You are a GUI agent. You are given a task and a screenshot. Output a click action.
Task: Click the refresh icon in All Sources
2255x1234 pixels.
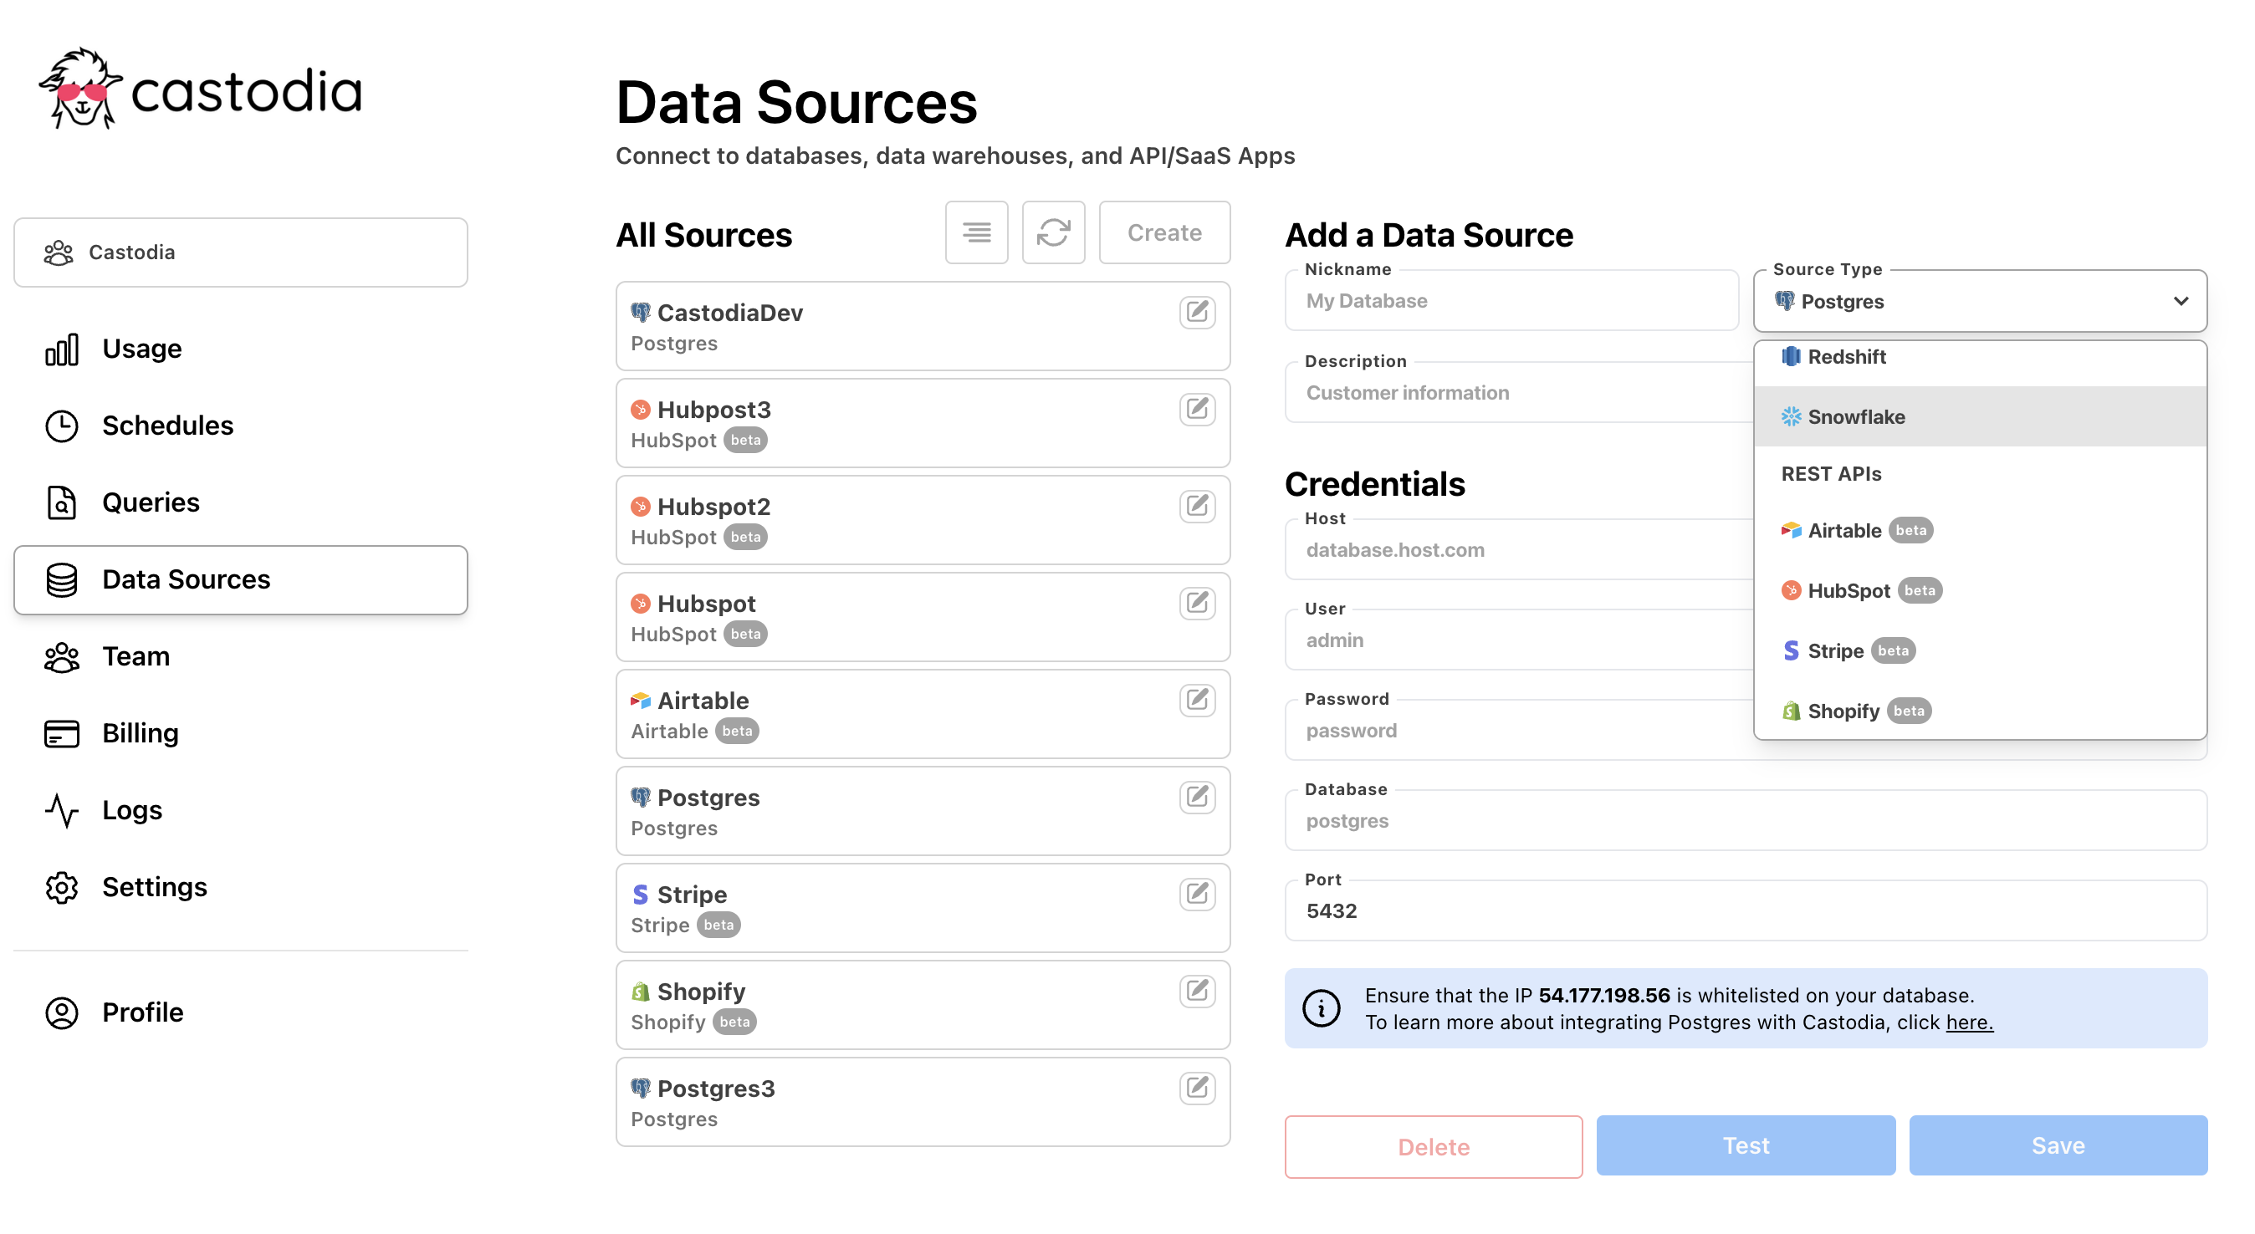click(1053, 232)
